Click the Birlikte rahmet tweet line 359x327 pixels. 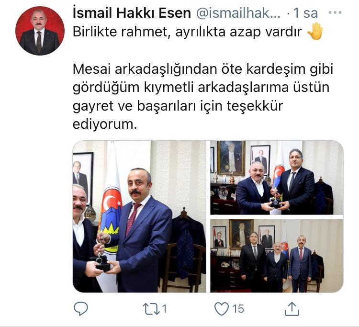187,32
